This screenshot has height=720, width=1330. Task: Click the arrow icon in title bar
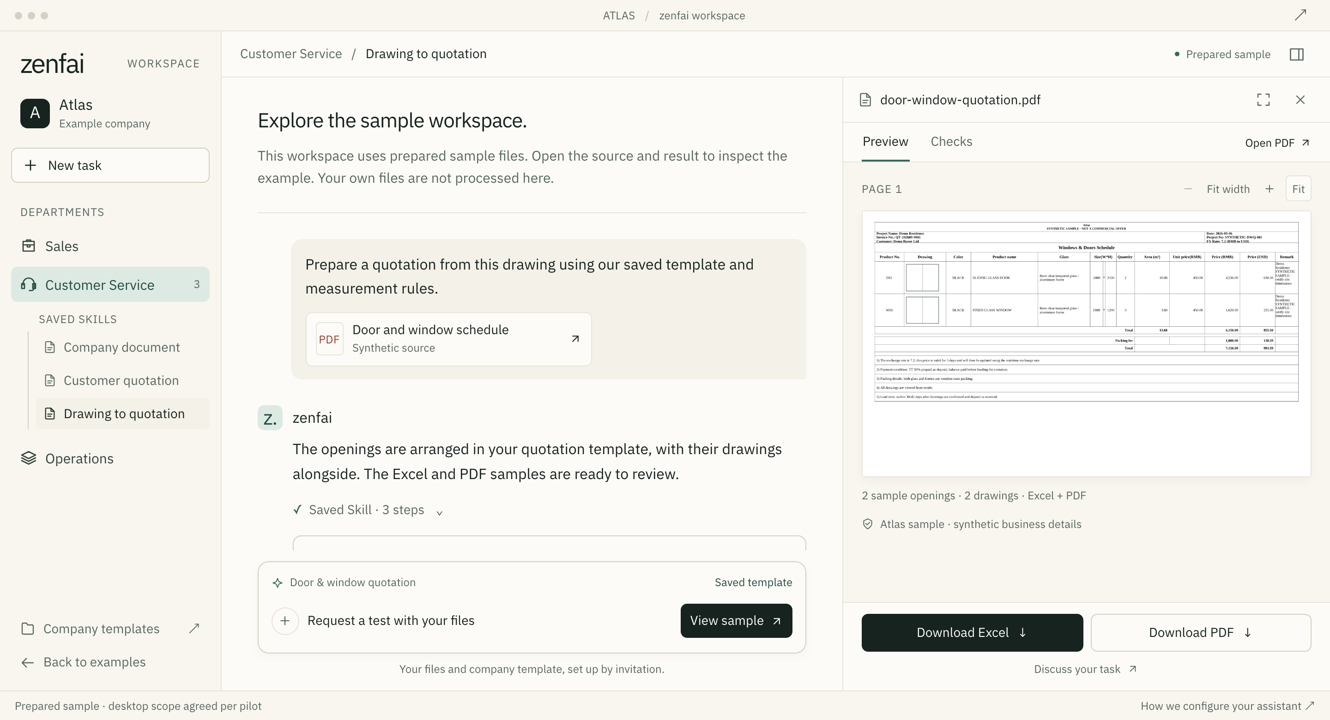[1300, 15]
